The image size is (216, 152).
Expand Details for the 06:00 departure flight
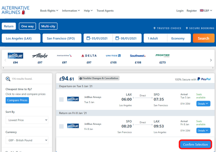coord(203,104)
